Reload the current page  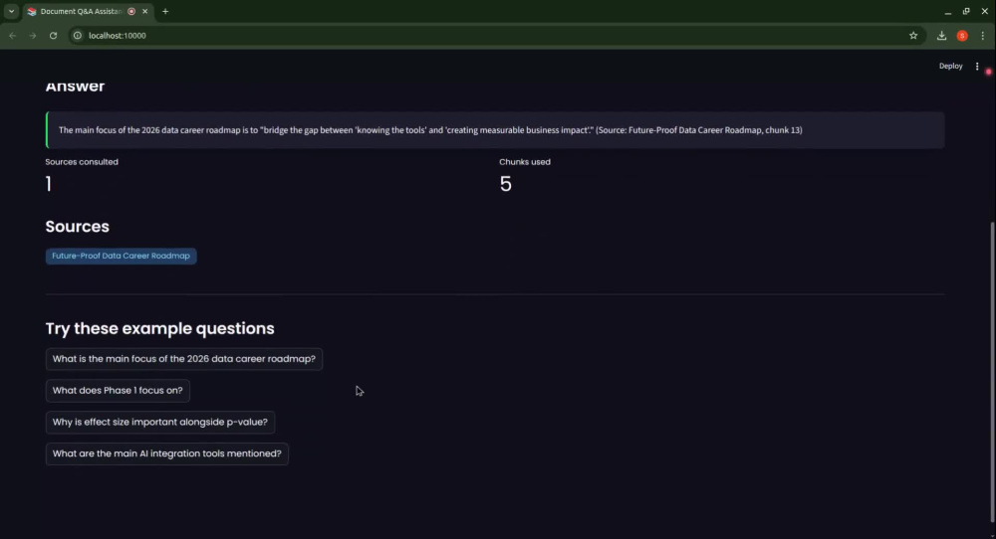(54, 36)
